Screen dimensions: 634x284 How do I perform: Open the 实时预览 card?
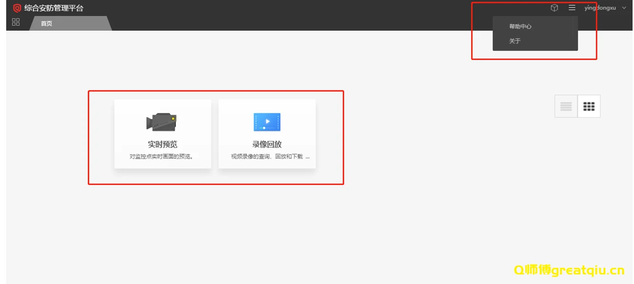tap(162, 134)
